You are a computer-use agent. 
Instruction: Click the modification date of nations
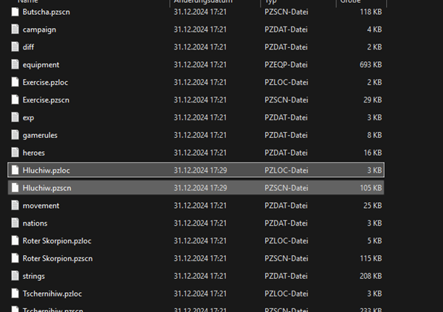click(200, 223)
